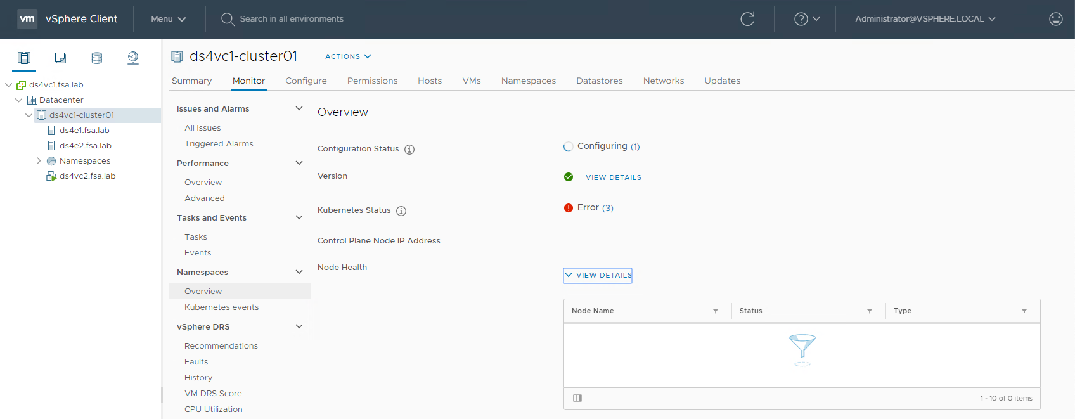The image size is (1075, 419).
Task: Open the Hosts and Clusters inventory view
Action: click(x=24, y=58)
